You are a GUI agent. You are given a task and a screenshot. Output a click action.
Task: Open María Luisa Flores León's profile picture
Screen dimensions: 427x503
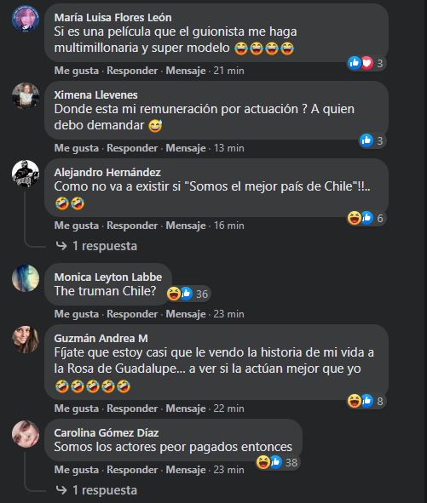click(26, 19)
